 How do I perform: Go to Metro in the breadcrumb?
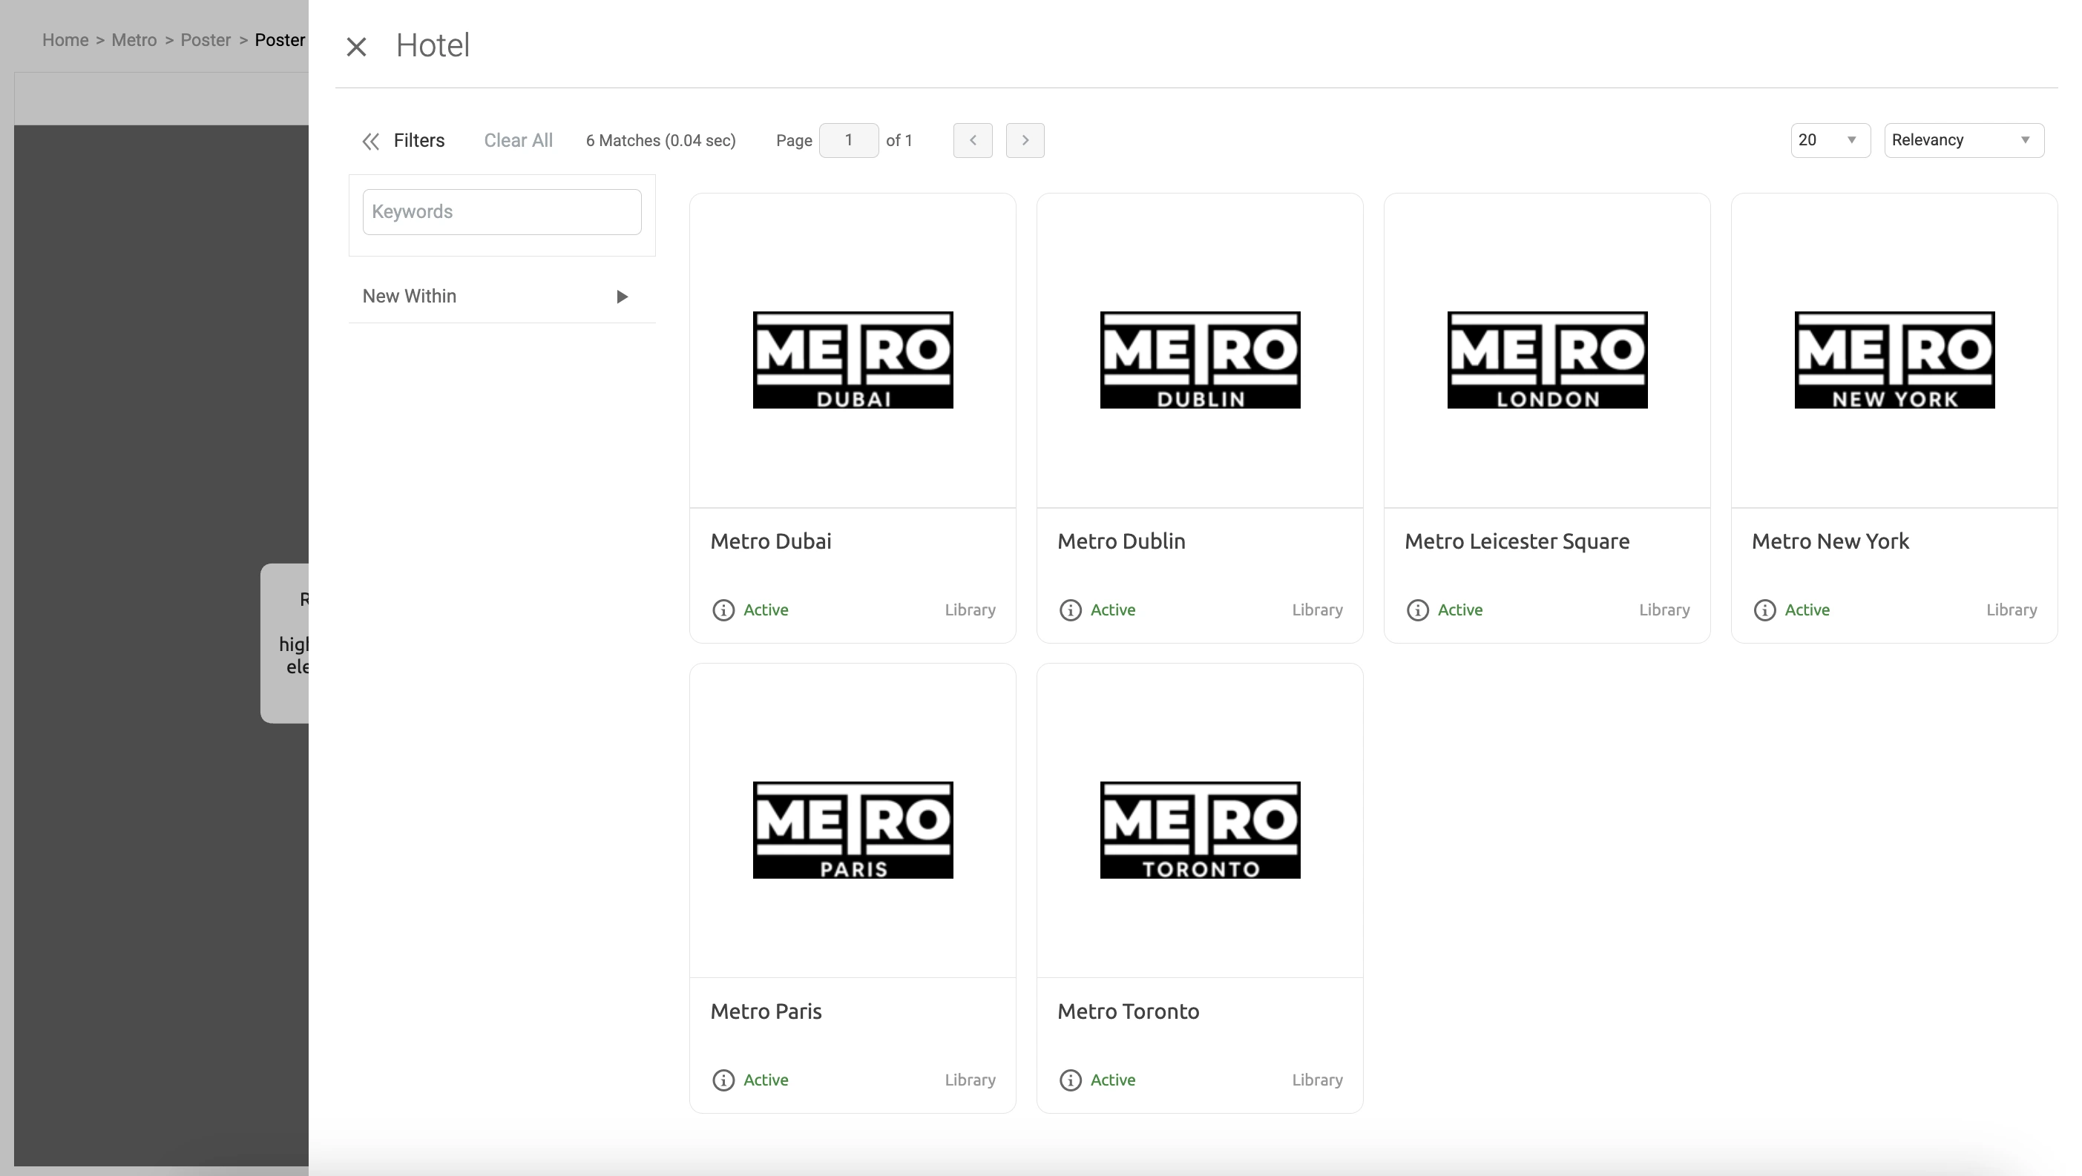click(134, 40)
